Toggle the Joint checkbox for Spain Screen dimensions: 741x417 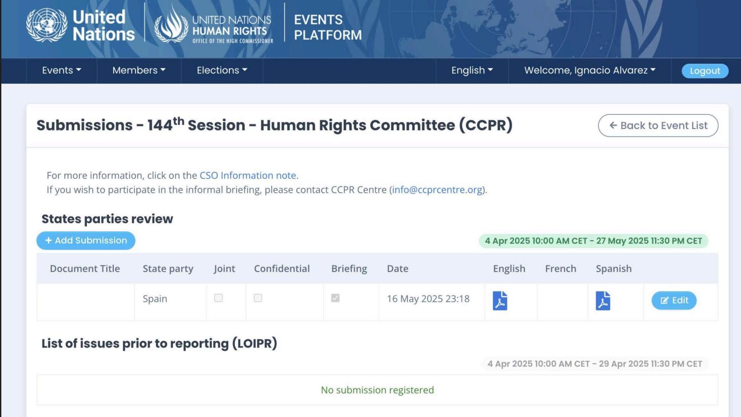click(218, 298)
